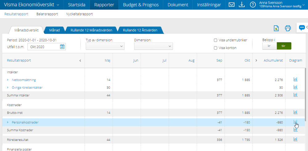Viewport: 308px width, 151px height.
Task: Click the vertical scrollbar of table
Action: [306, 92]
